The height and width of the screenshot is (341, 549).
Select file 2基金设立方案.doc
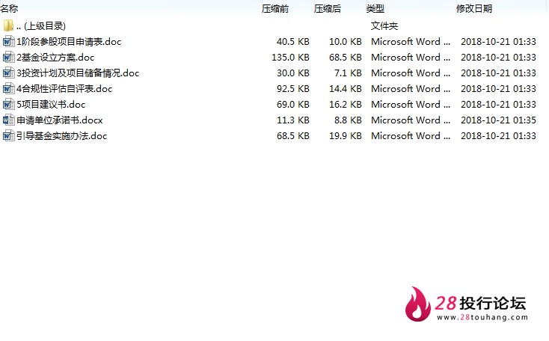[55, 58]
